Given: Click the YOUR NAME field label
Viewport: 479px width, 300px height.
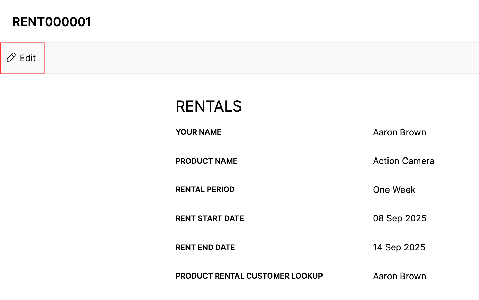Looking at the screenshot, I should [x=198, y=132].
